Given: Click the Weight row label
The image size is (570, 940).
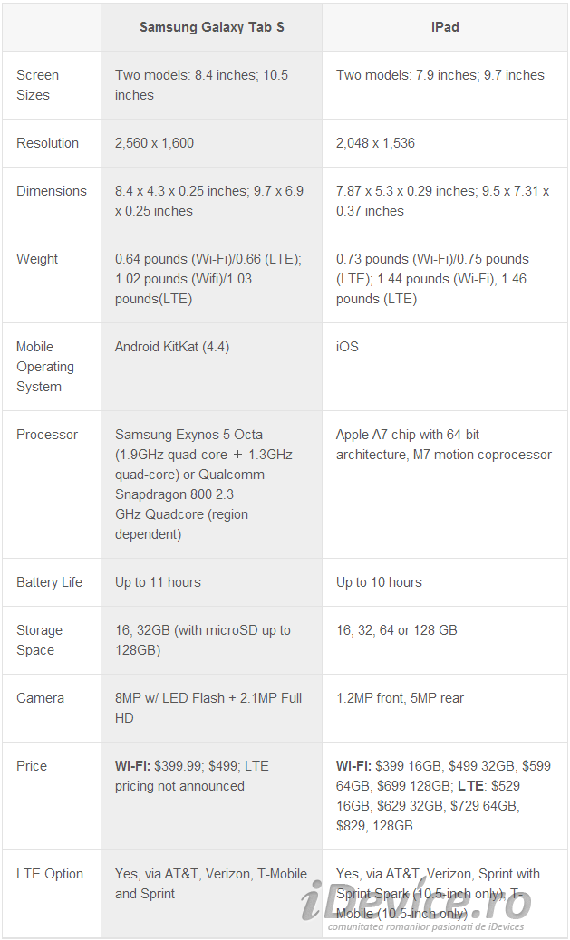Looking at the screenshot, I should click(37, 259).
